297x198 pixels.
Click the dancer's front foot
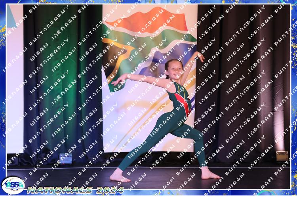(119, 177)
